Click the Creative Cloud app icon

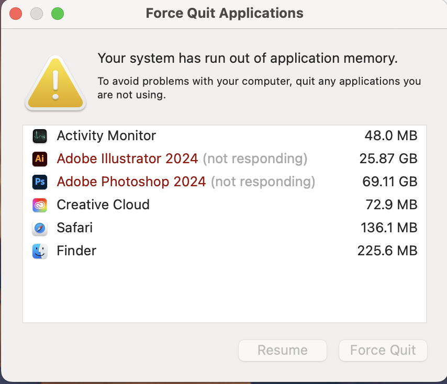pos(39,205)
